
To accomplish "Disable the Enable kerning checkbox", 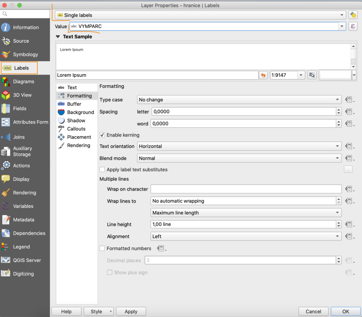I will [102, 135].
